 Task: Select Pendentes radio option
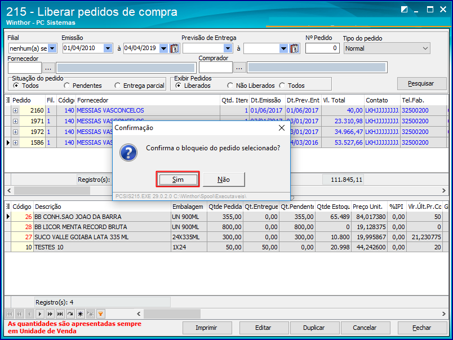[x=66, y=86]
